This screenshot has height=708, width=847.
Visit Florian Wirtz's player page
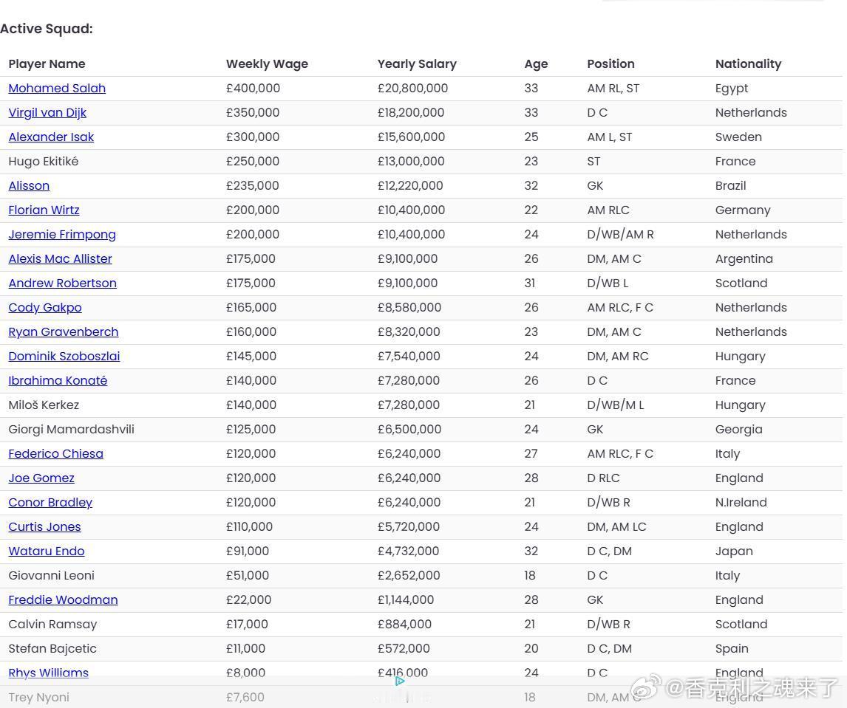pos(44,210)
